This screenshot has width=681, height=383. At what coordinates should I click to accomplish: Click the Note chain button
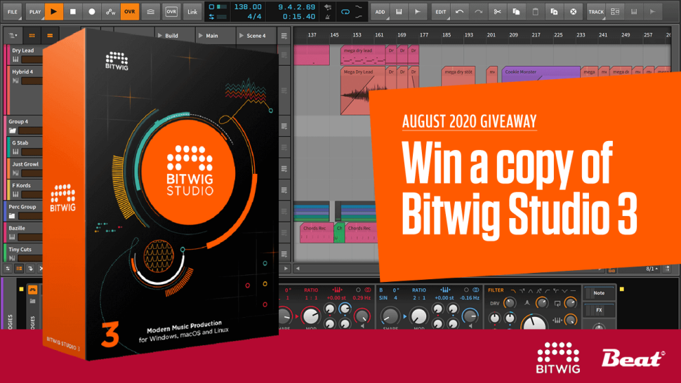[x=599, y=293]
